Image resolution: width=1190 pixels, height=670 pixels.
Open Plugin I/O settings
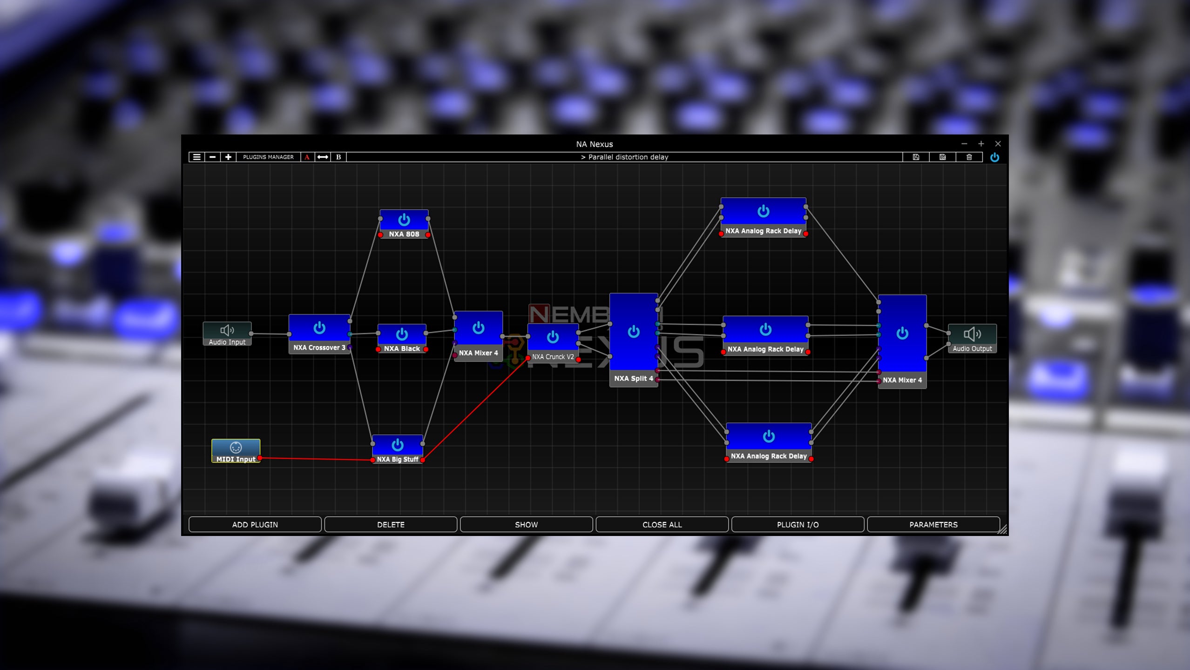[x=798, y=524]
